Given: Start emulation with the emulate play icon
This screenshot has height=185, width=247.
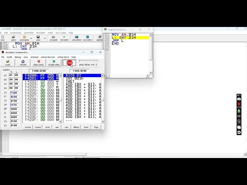Looking at the screenshot, I should (64, 38).
